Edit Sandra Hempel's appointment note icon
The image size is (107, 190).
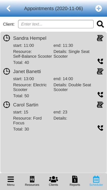tap(100, 38)
